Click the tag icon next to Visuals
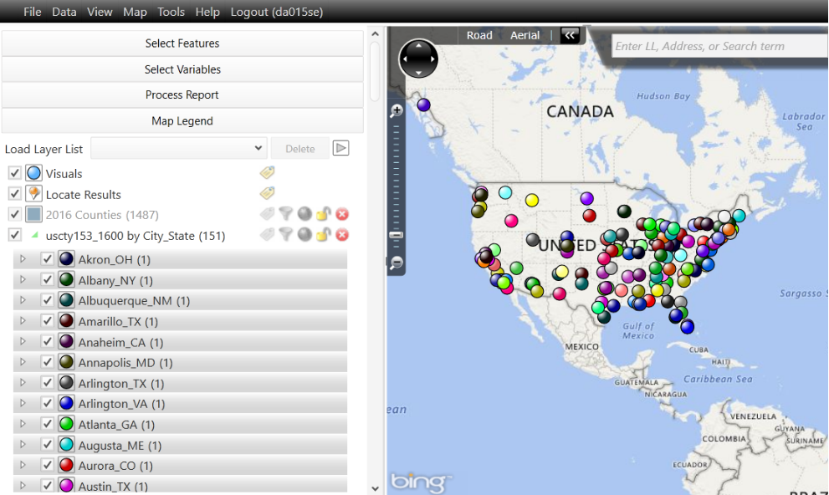829x495 pixels. [267, 173]
